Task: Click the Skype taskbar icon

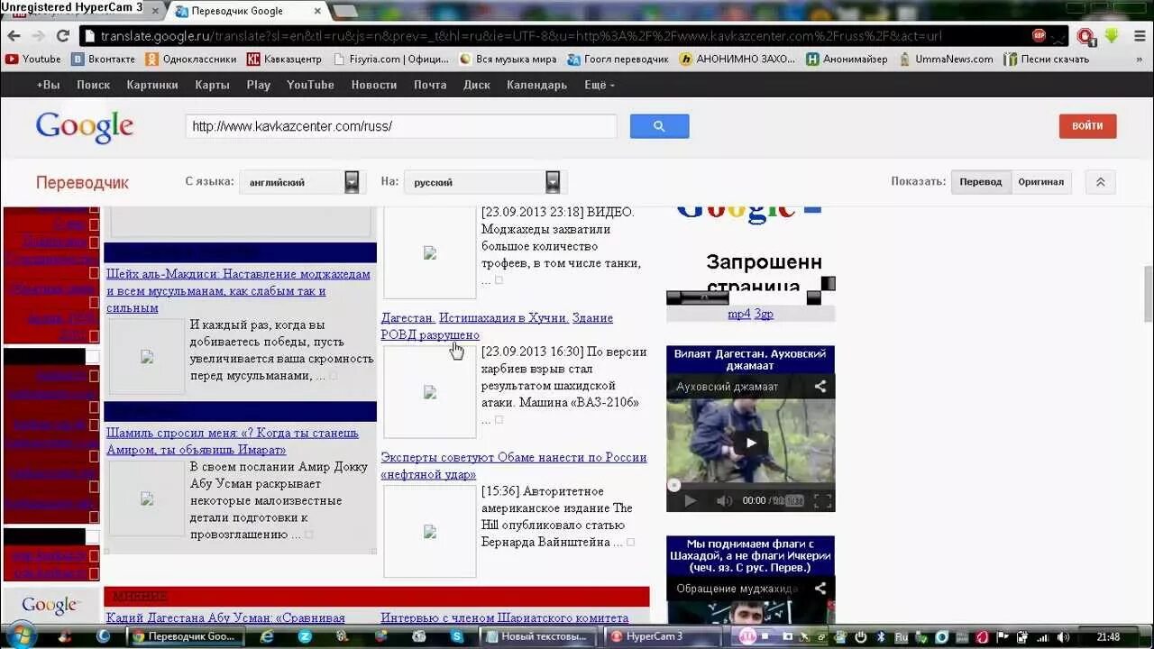Action: coord(457,636)
